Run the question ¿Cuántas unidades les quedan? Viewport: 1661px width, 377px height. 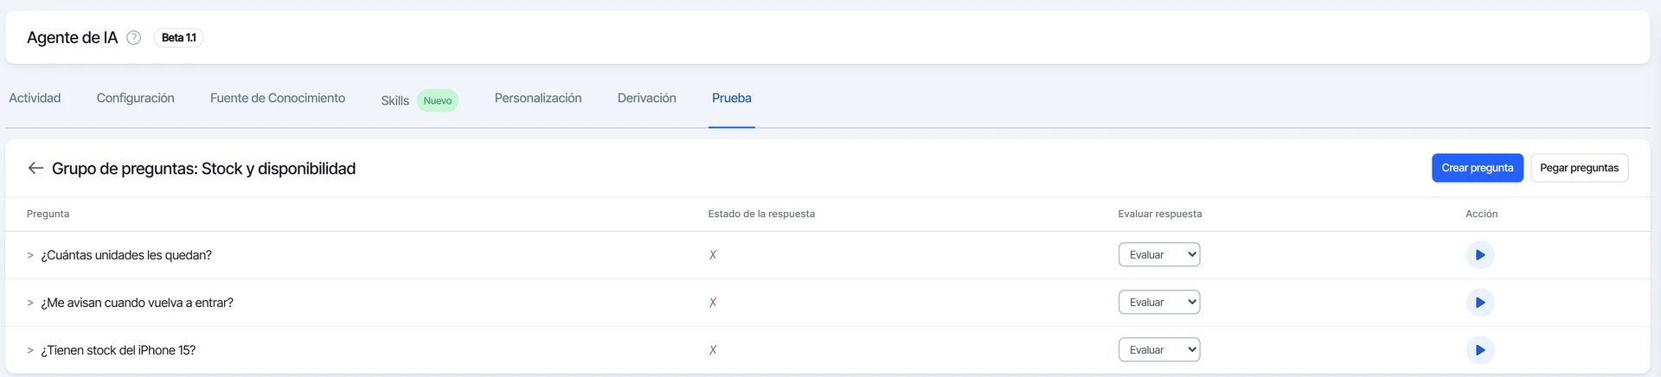1480,255
